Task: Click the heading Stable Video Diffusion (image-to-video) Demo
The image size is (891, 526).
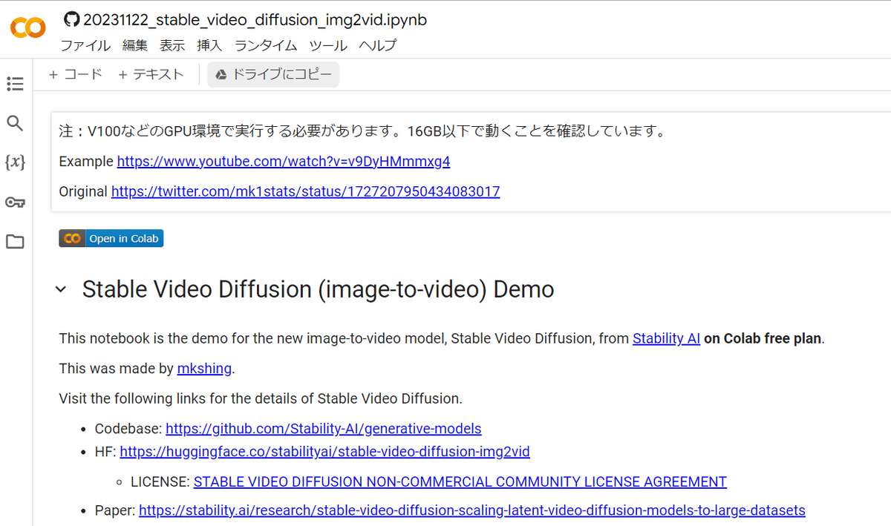Action: (319, 289)
